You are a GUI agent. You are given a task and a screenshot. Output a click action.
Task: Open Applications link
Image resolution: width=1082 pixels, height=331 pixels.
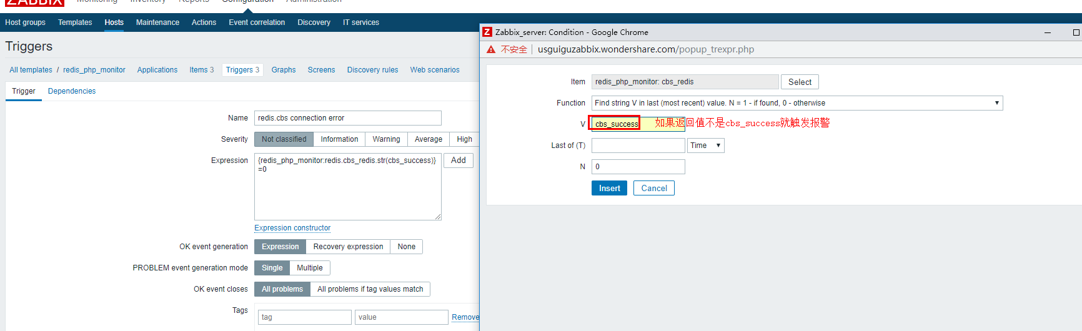pos(157,70)
